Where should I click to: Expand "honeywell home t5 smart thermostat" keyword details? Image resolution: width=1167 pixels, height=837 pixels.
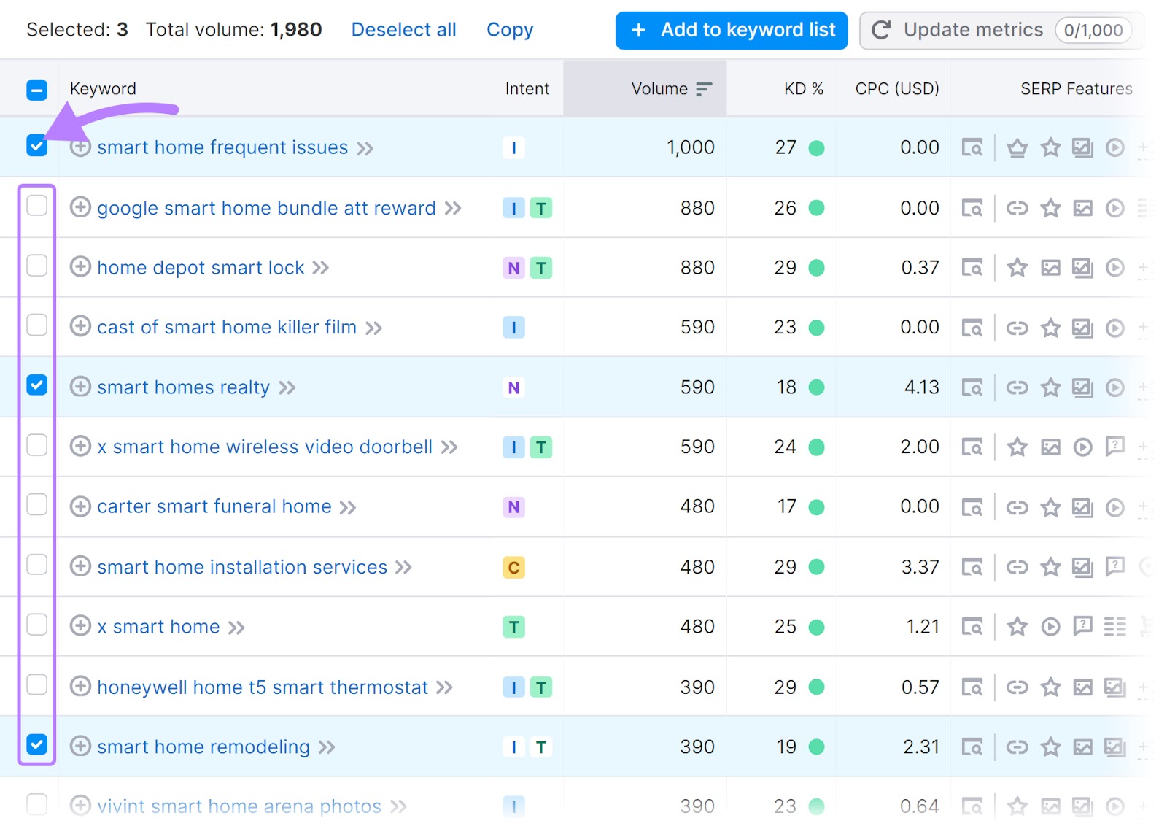pyautogui.click(x=80, y=686)
